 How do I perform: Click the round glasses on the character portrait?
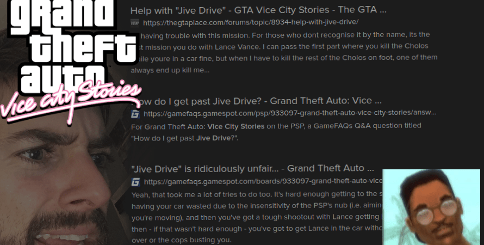tap(437, 211)
